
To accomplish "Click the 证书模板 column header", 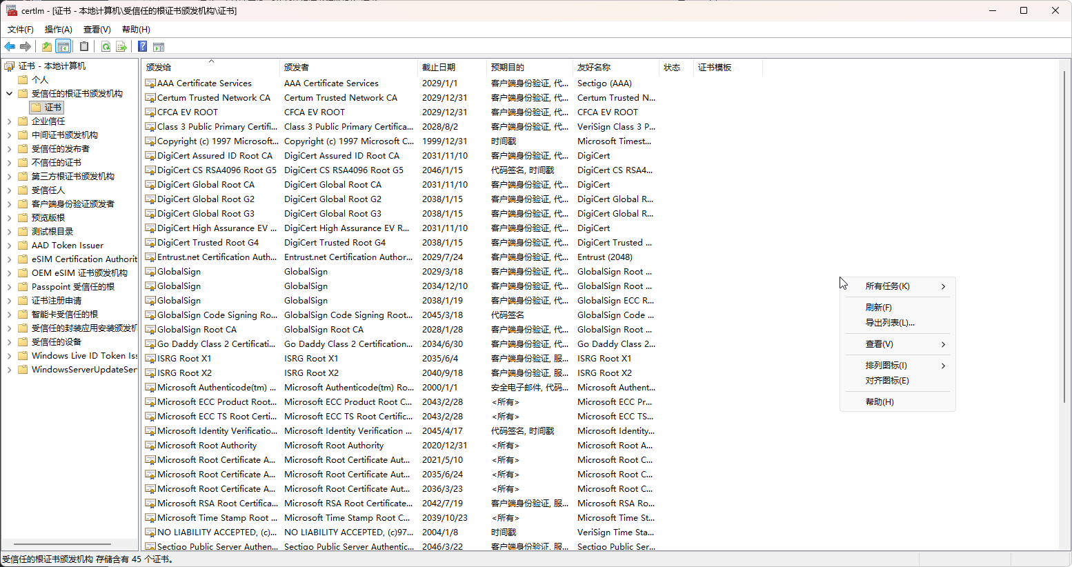I will (728, 68).
